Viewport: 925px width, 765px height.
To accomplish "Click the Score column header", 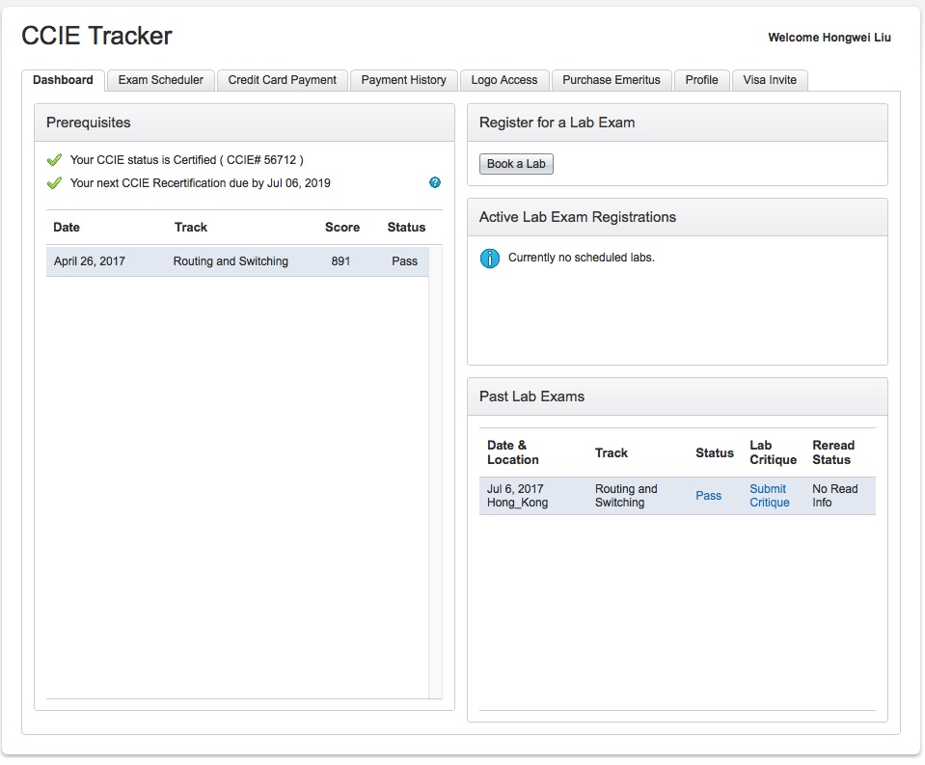I will click(342, 227).
